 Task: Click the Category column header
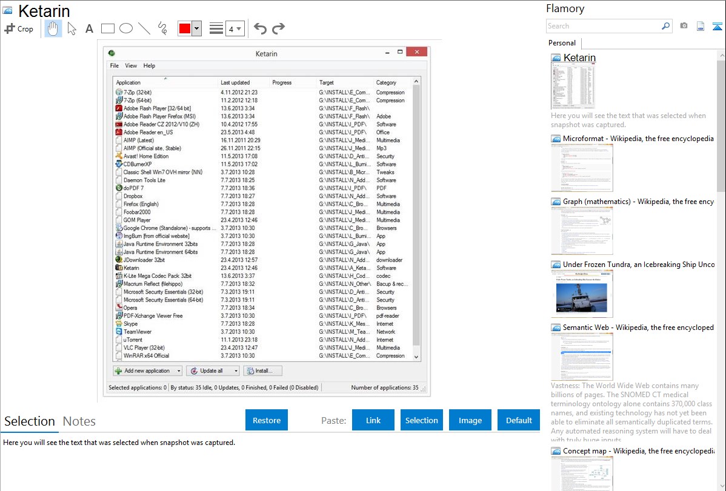393,82
